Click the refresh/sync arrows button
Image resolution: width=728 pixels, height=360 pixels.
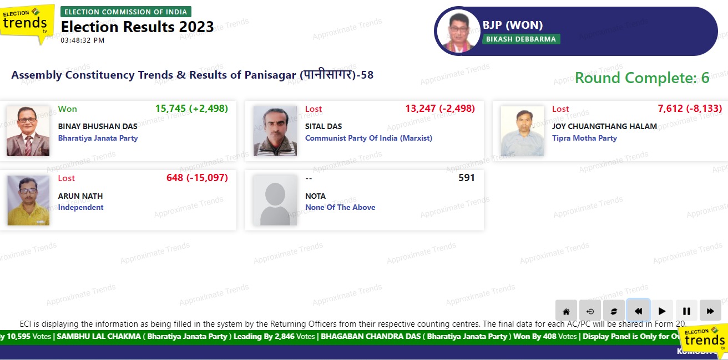614,311
